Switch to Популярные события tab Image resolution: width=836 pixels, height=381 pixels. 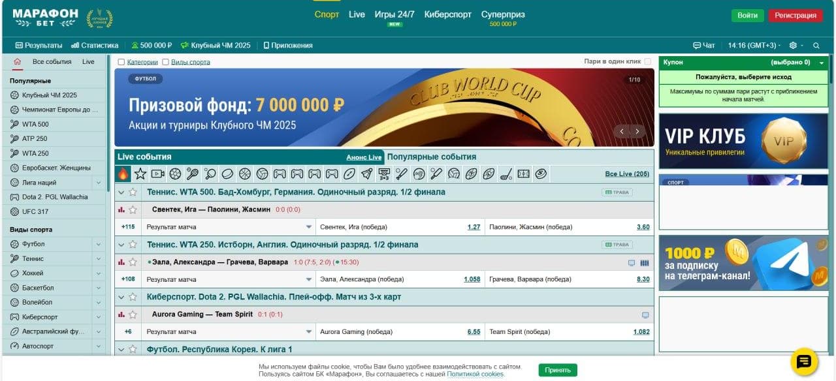[x=431, y=157]
